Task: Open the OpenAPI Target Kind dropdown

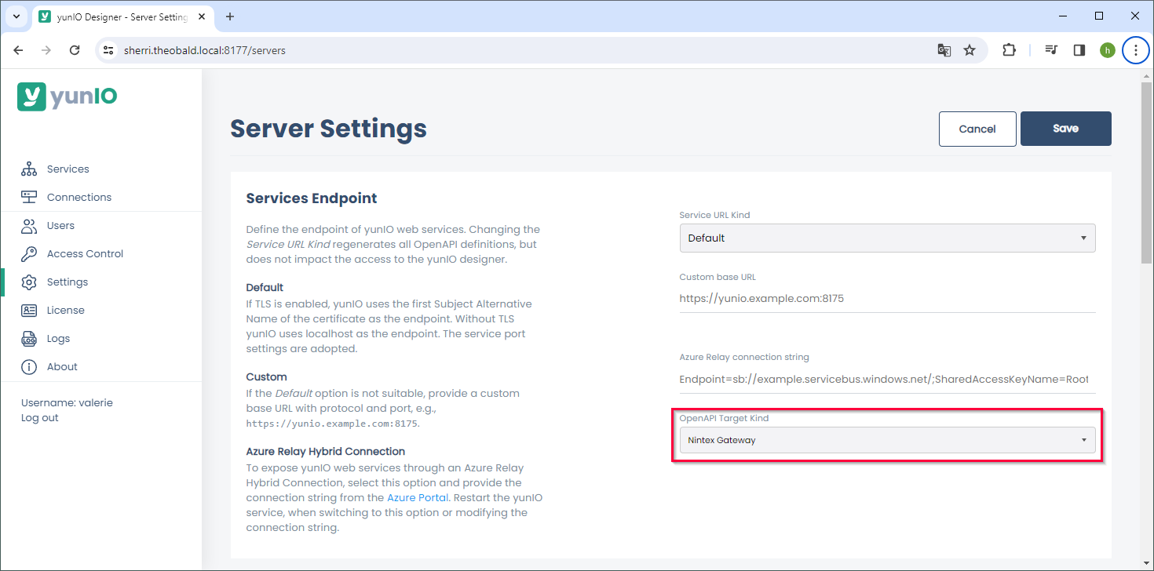Action: tap(887, 440)
